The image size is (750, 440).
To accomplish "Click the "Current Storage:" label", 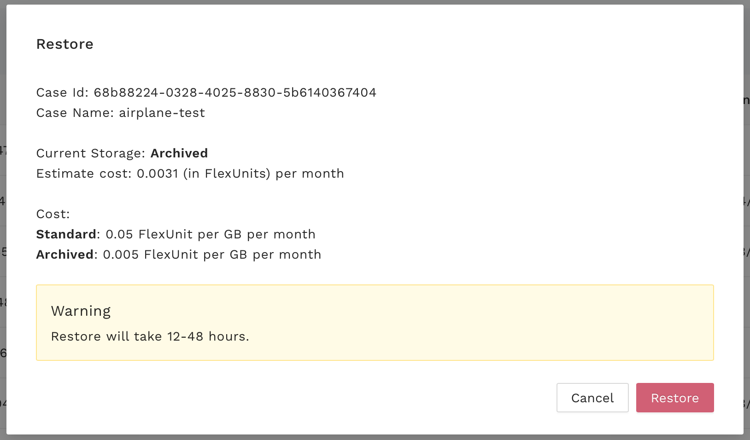I will coord(91,153).
